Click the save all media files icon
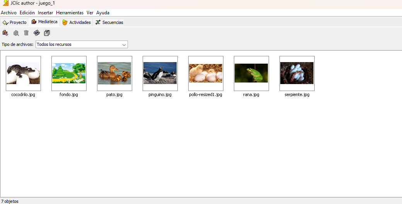Screen dimensions: 402x204 47,33
